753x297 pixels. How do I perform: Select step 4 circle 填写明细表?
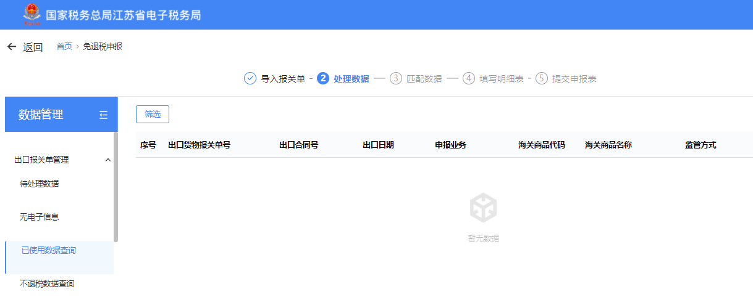click(x=469, y=78)
